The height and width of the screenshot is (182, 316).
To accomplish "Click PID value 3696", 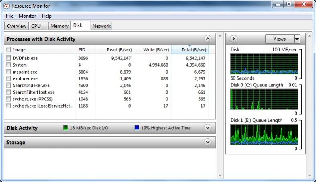I will tap(83, 58).
